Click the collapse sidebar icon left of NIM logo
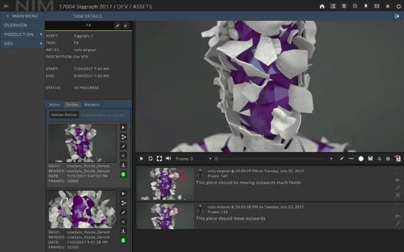Viewport: 404px width, 252px height. click(x=6, y=6)
